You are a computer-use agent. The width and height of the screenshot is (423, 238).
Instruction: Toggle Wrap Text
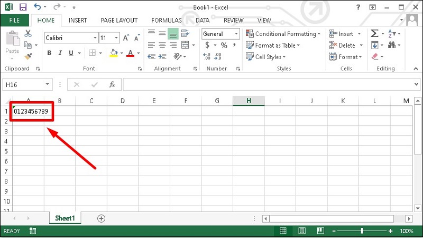tap(186, 33)
